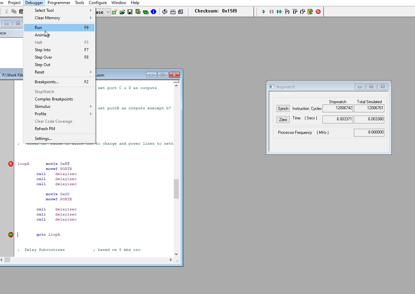Click the 'movlw 0xFF' code line

(x=58, y=164)
